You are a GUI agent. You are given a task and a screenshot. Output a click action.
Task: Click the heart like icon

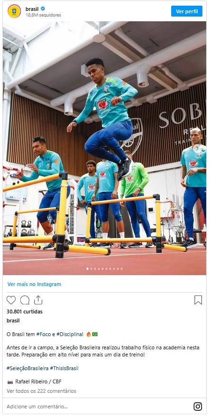(11, 300)
